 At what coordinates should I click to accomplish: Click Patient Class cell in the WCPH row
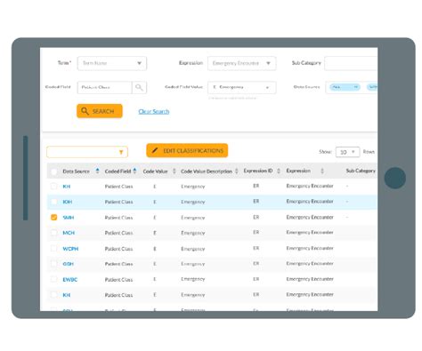pos(118,249)
